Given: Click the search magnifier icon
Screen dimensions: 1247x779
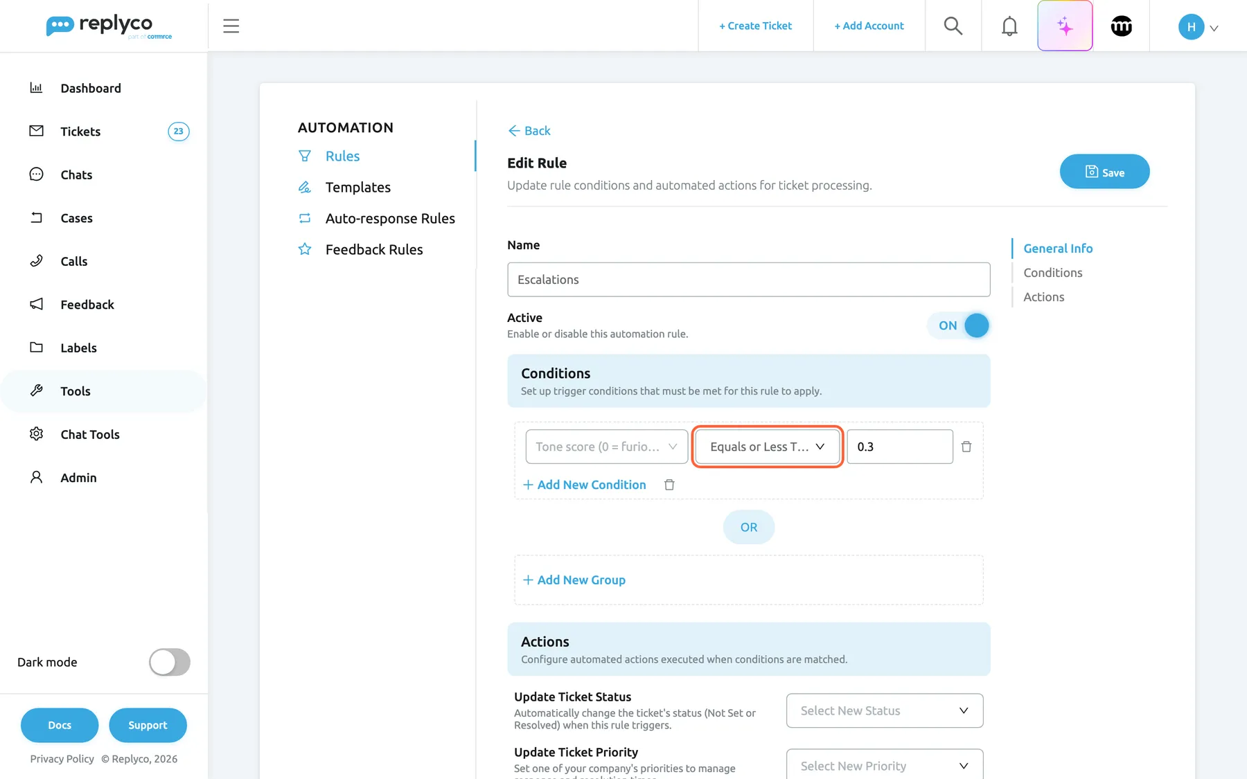Looking at the screenshot, I should pyautogui.click(x=953, y=26).
